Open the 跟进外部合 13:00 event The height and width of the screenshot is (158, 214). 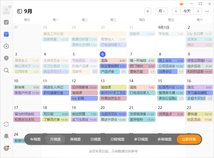point(113,119)
